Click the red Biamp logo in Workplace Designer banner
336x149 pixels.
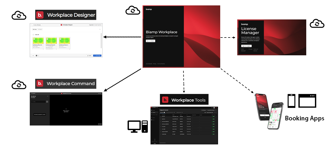(40, 15)
